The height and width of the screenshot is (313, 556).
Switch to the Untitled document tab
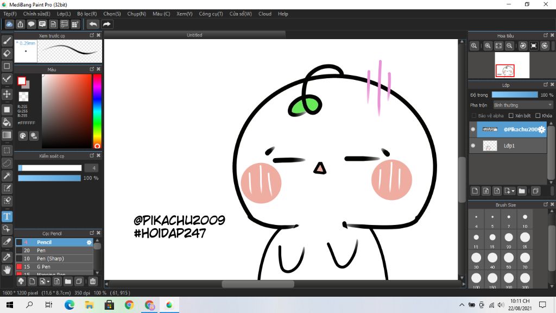tap(194, 35)
